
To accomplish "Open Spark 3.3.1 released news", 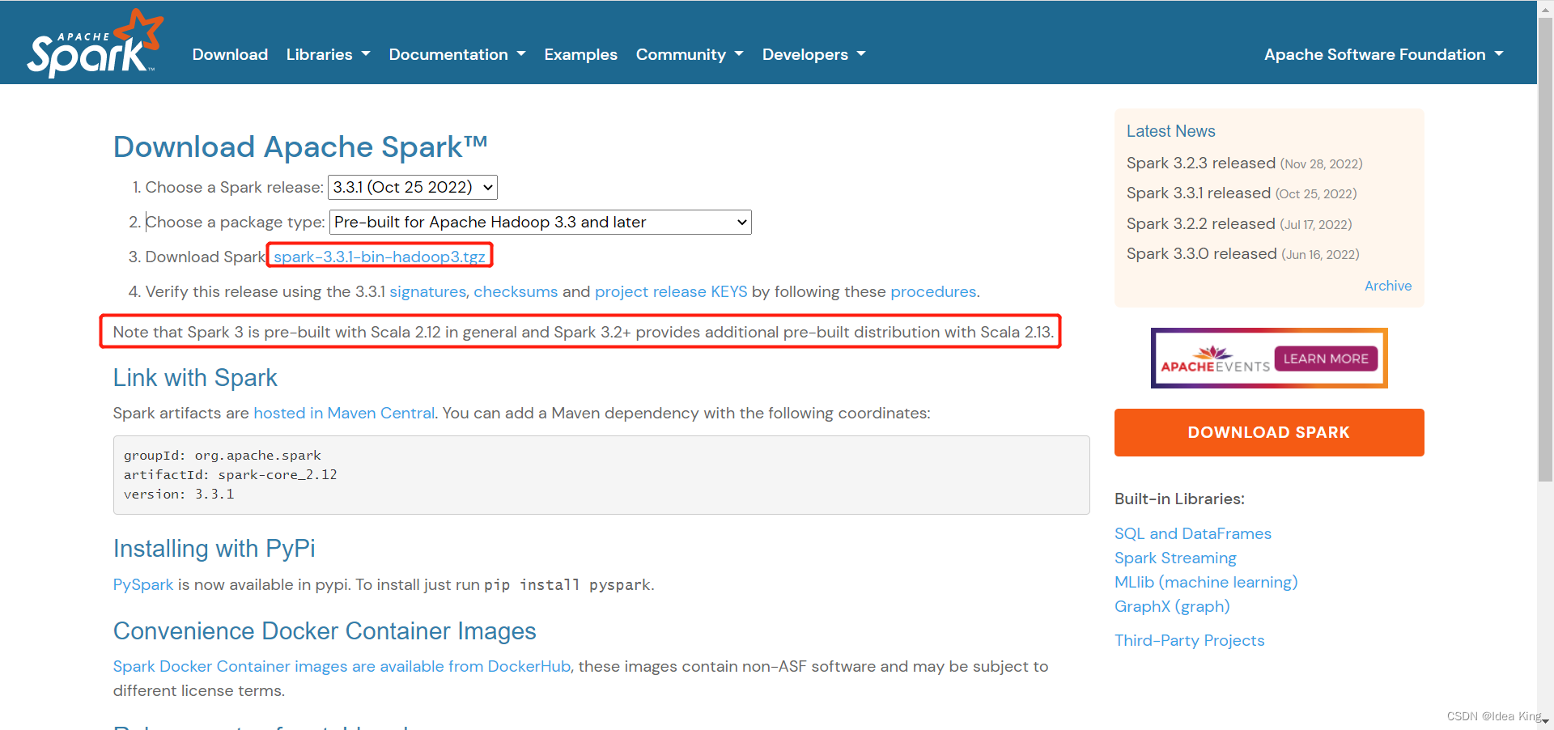I will coord(1199,193).
